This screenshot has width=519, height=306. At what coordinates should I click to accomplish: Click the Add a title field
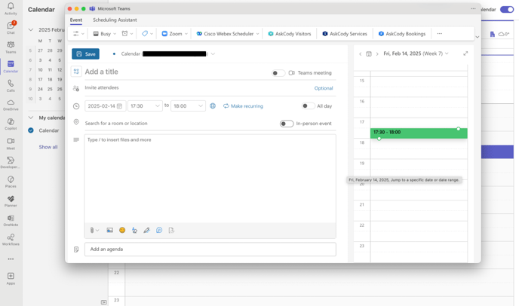pos(177,72)
